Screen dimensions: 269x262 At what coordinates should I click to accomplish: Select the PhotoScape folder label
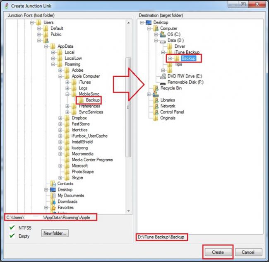[x=83, y=172]
